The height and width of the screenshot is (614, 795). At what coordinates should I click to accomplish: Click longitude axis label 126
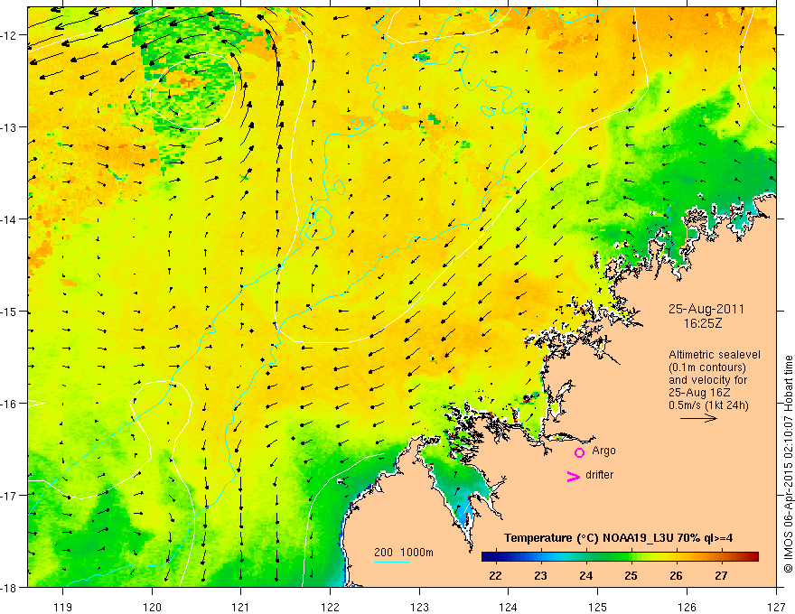pos(687,607)
